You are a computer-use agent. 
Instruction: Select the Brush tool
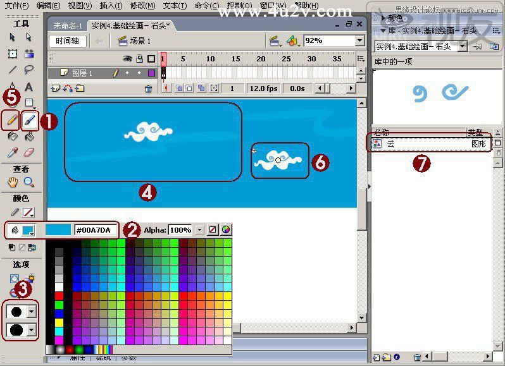(x=29, y=118)
